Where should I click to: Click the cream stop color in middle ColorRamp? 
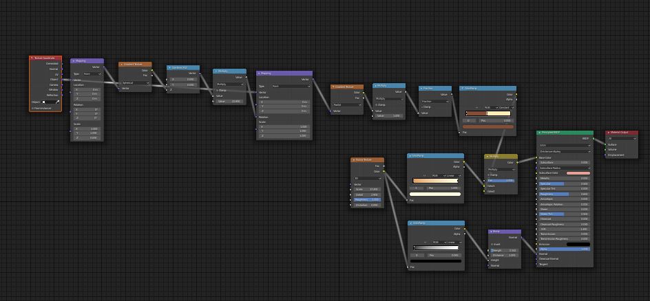435,194
